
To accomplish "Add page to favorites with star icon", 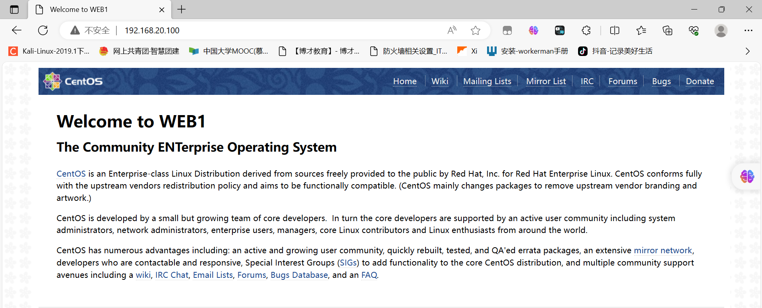I will (x=475, y=30).
